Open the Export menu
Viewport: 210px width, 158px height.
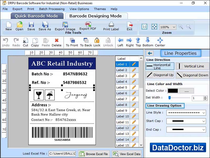(17, 9)
